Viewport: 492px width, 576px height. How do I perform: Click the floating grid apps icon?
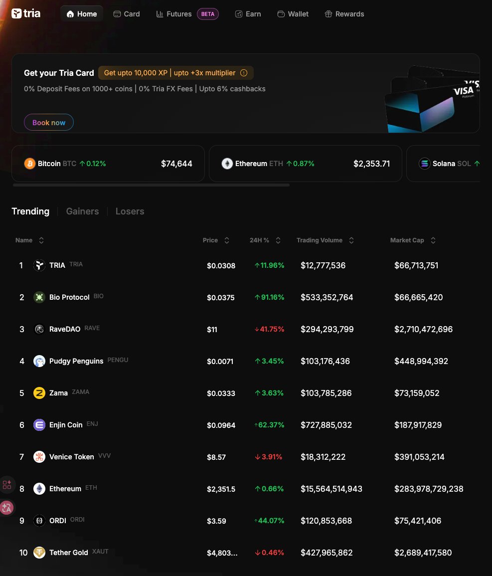coord(7,485)
